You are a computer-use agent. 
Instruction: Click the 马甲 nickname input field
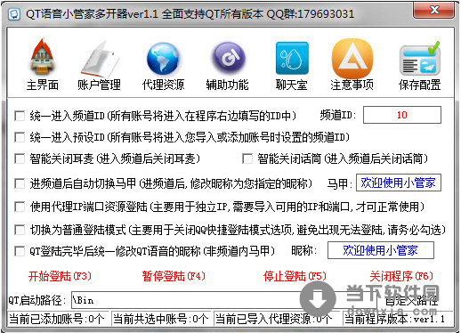(399, 183)
